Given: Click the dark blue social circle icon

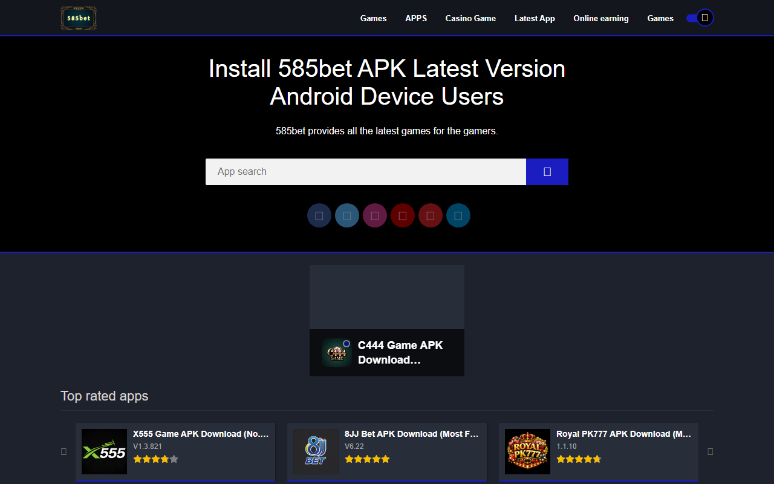Looking at the screenshot, I should click(x=319, y=215).
